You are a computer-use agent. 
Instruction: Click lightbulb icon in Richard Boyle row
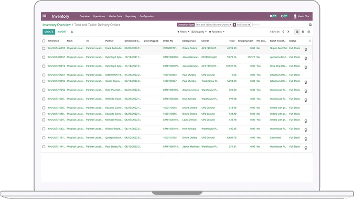click(306, 130)
